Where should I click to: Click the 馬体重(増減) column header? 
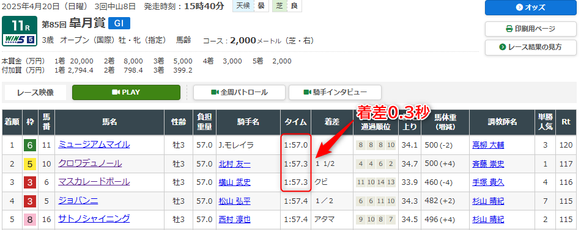445,123
